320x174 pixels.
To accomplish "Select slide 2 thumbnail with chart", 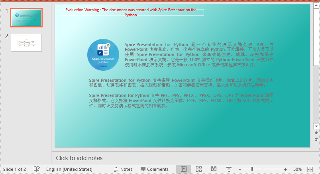I will (x=26, y=43).
